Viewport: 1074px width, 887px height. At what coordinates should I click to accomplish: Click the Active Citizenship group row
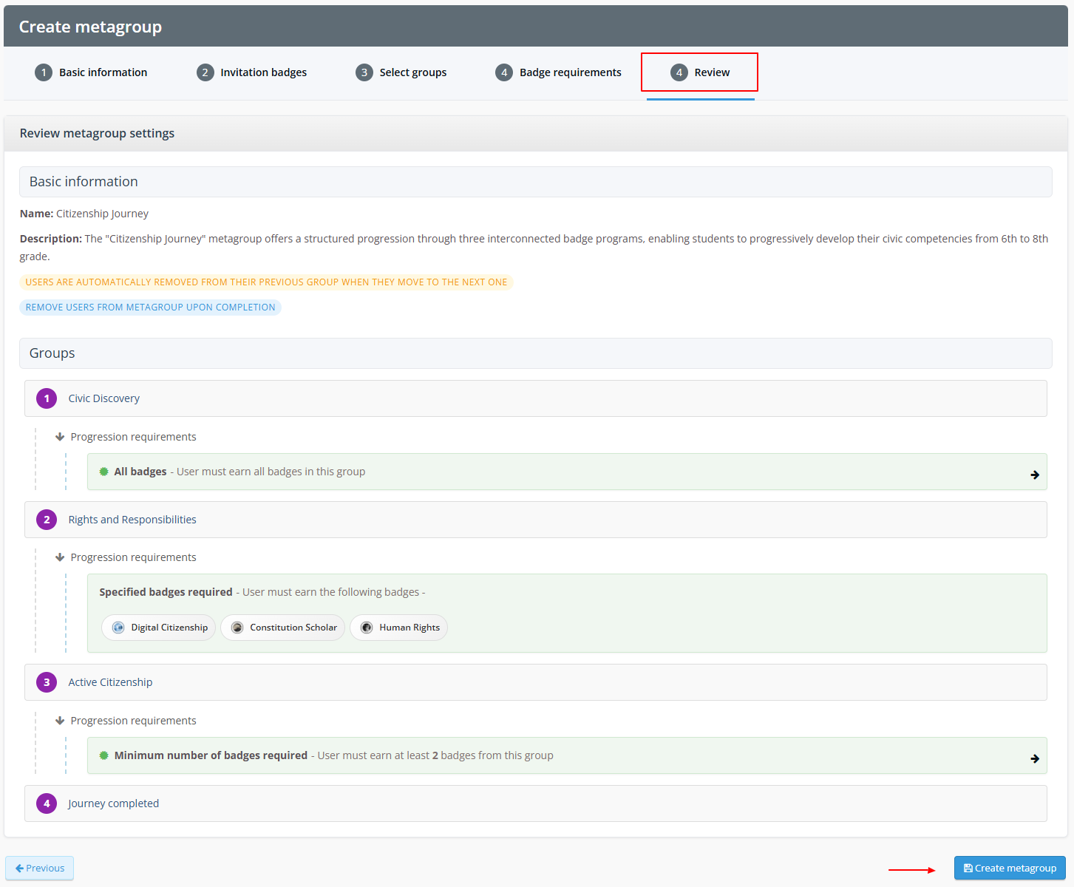(x=536, y=682)
